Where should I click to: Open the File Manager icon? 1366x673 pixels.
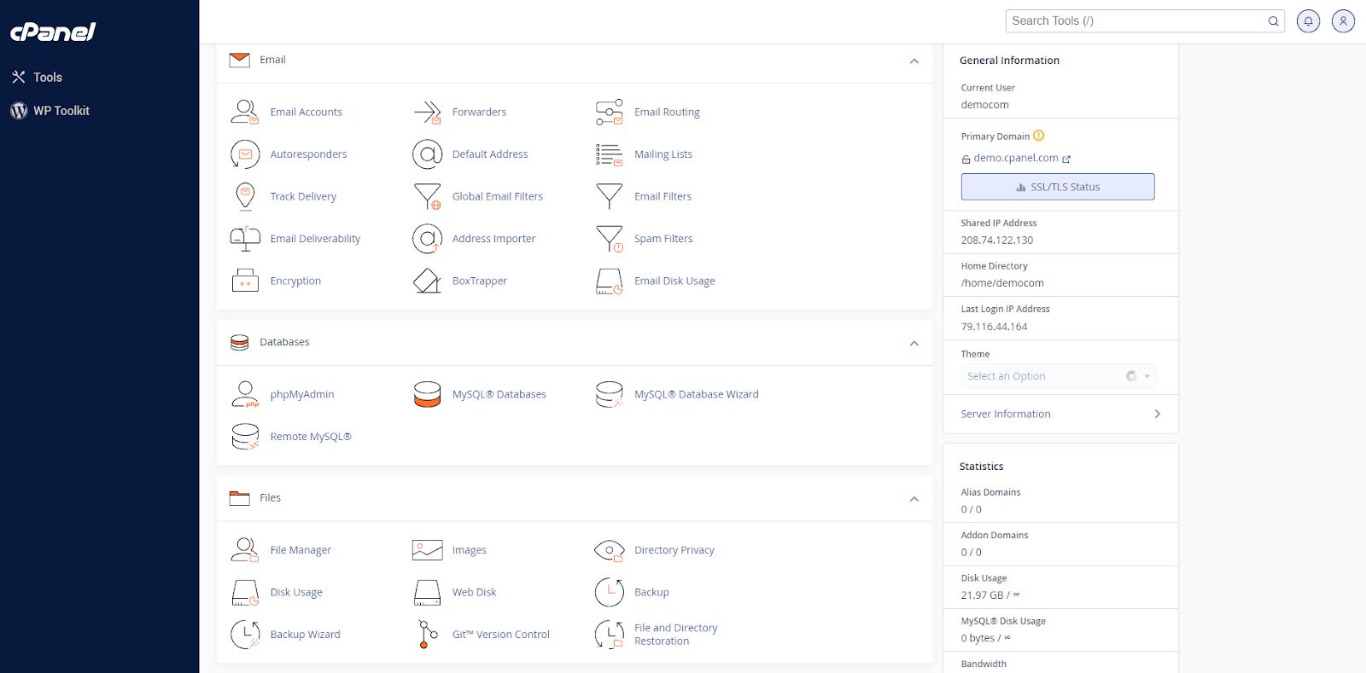245,550
